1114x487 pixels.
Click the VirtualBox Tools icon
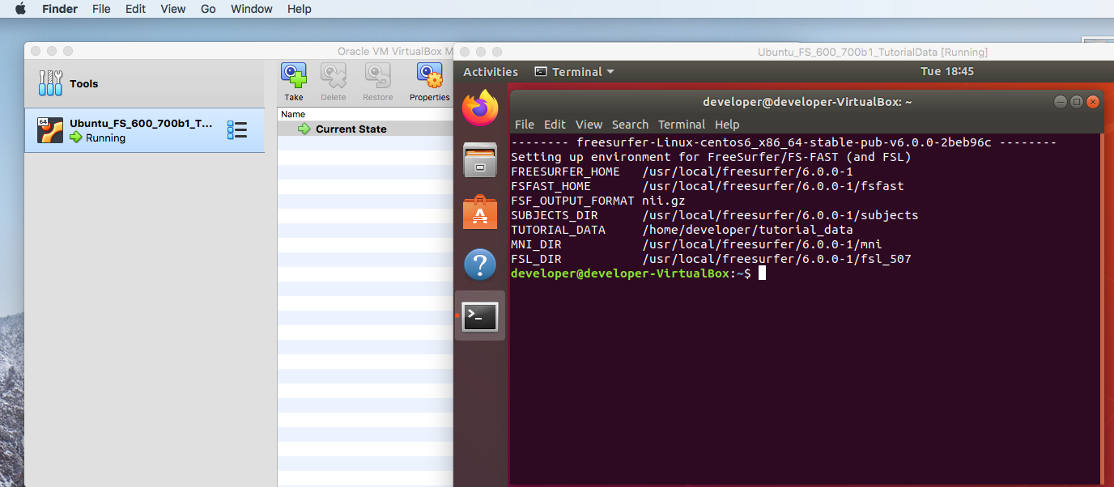50,83
